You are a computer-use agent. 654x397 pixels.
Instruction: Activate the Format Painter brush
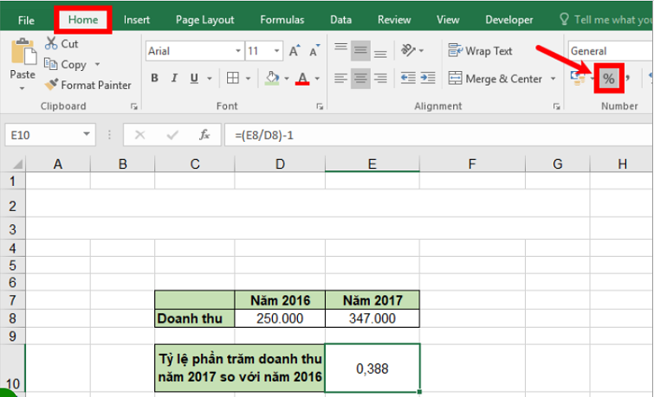coord(51,85)
